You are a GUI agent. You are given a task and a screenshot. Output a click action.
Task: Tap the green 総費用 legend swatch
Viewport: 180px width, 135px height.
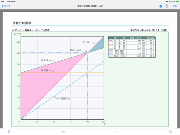click(111, 48)
